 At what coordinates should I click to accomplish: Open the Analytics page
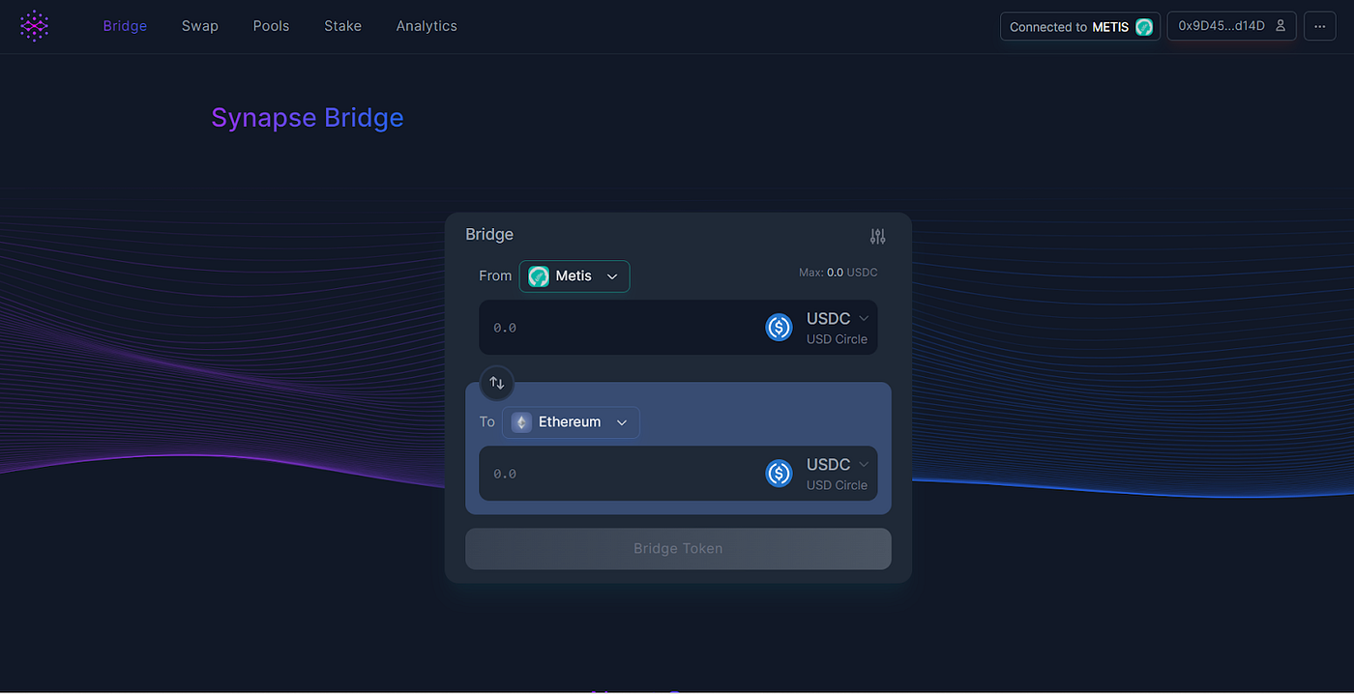point(426,26)
